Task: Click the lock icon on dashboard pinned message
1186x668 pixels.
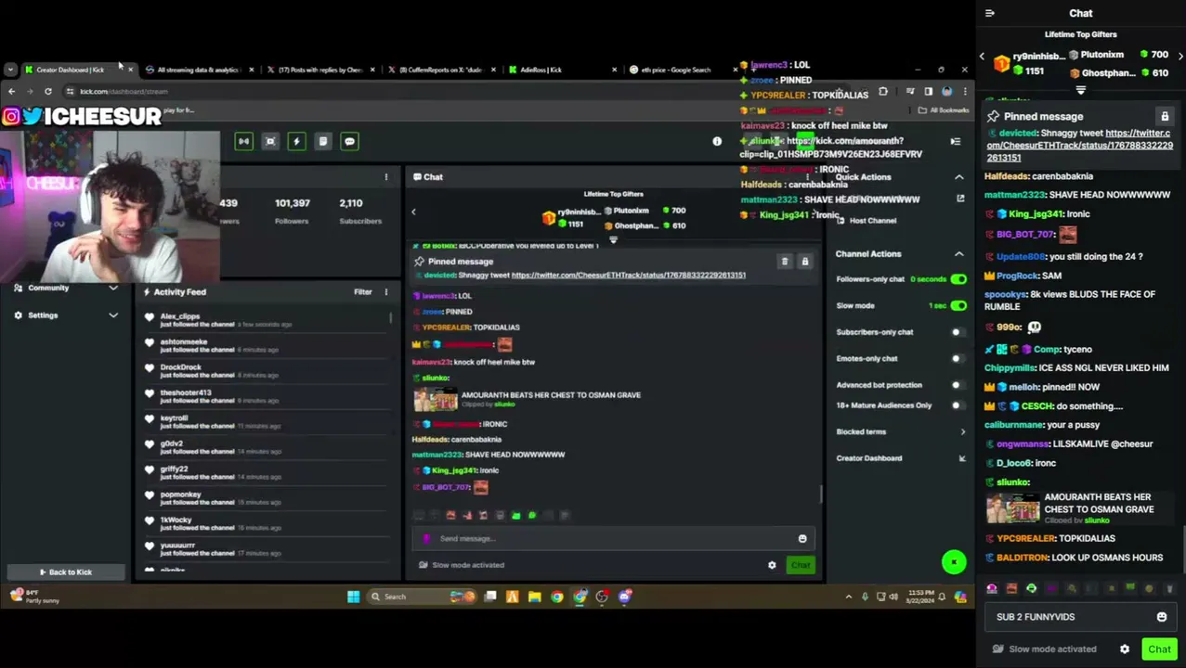Action: (805, 262)
